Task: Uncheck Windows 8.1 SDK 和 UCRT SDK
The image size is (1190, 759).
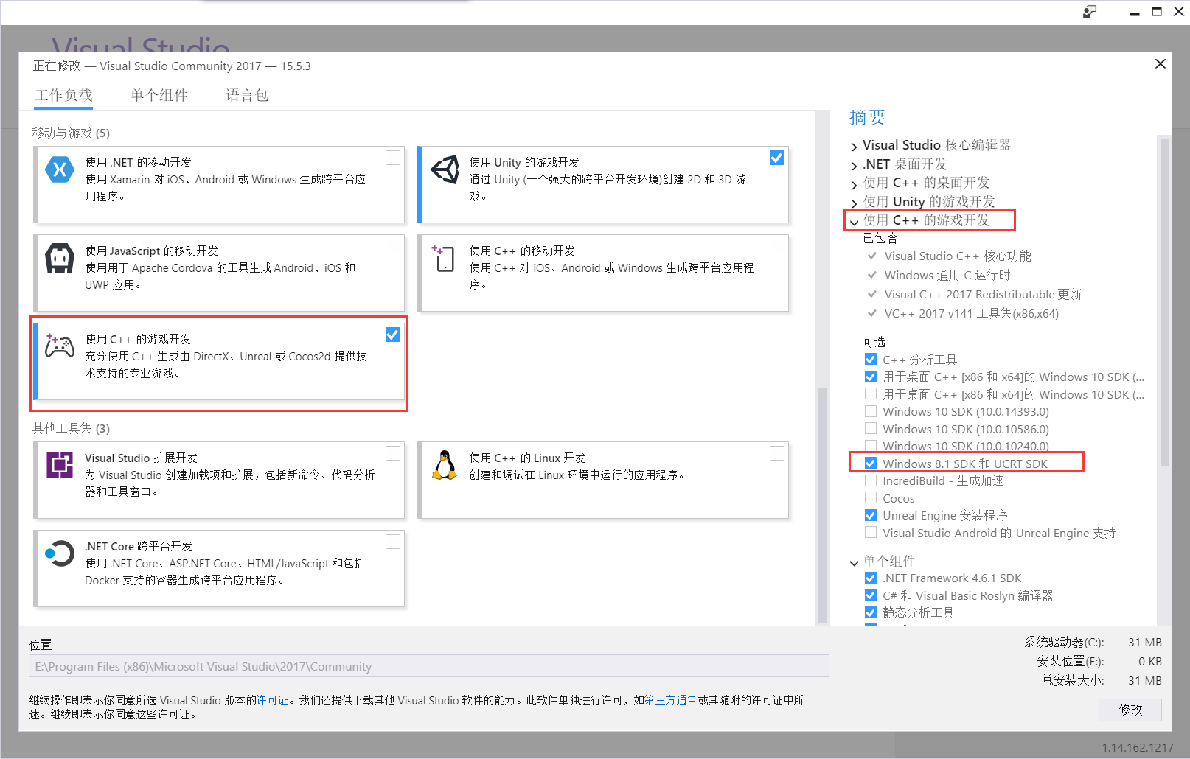Action: (x=871, y=463)
